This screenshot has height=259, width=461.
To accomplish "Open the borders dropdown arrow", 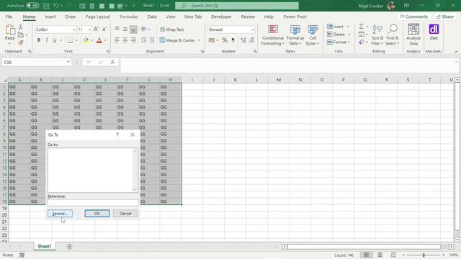I will click(76, 40).
